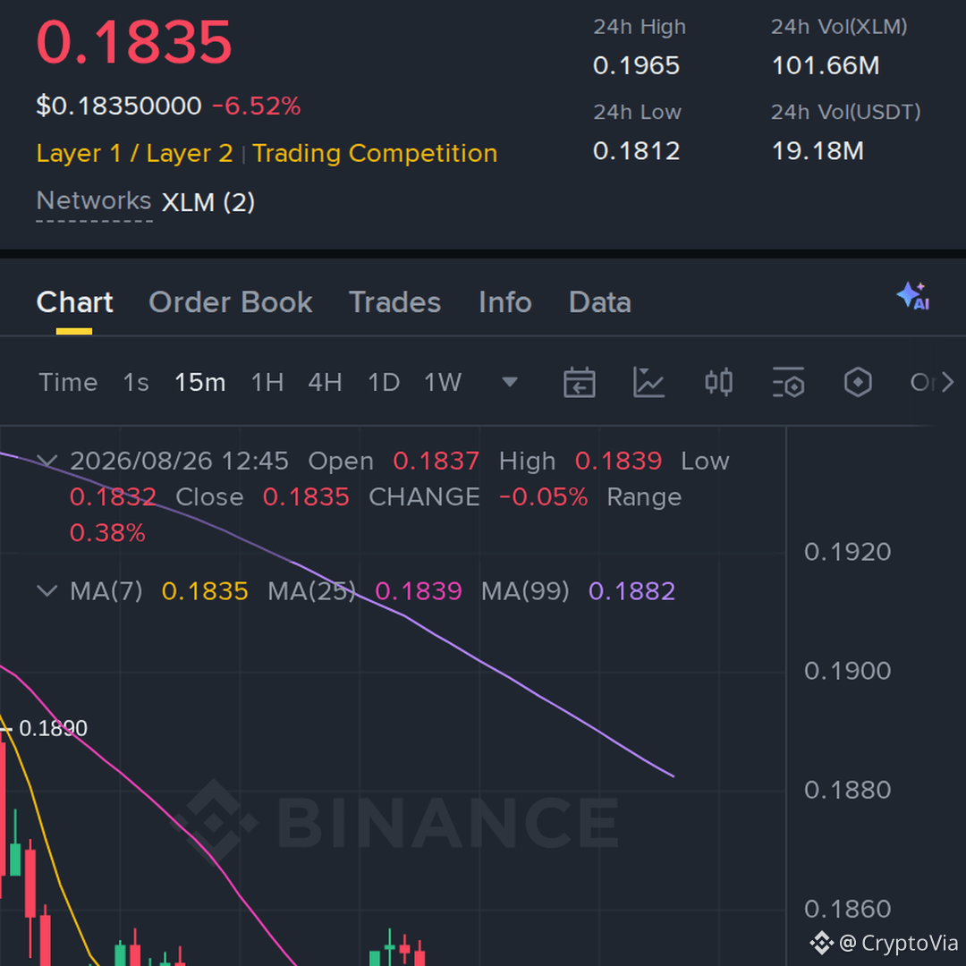Switch to the Chart tab

(74, 302)
